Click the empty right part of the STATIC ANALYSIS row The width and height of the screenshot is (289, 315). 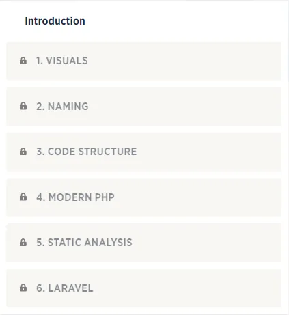point(207,243)
